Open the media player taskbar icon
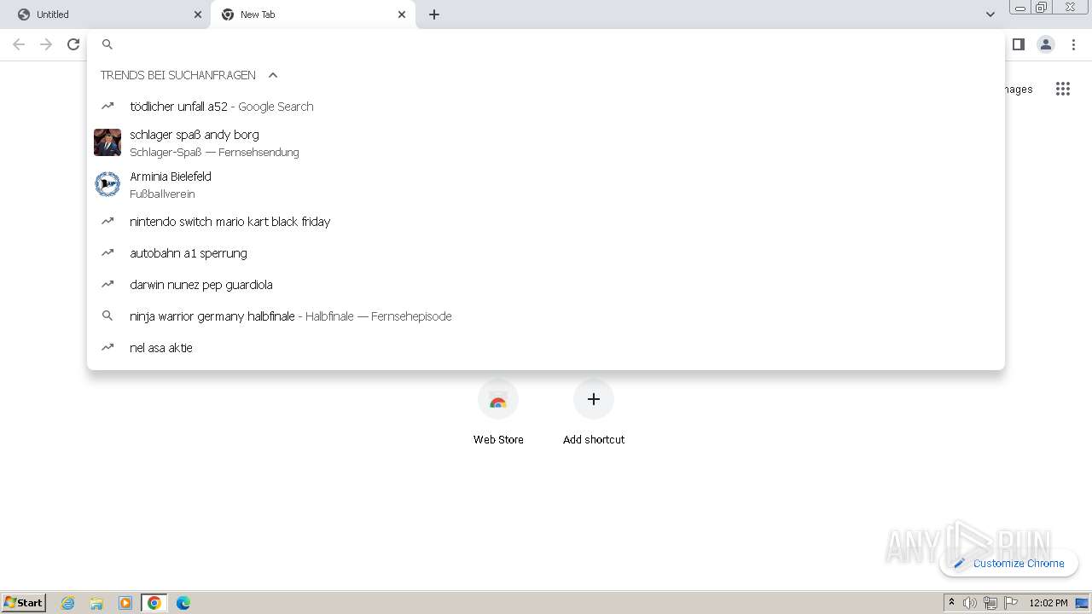This screenshot has width=1092, height=614. 125,603
